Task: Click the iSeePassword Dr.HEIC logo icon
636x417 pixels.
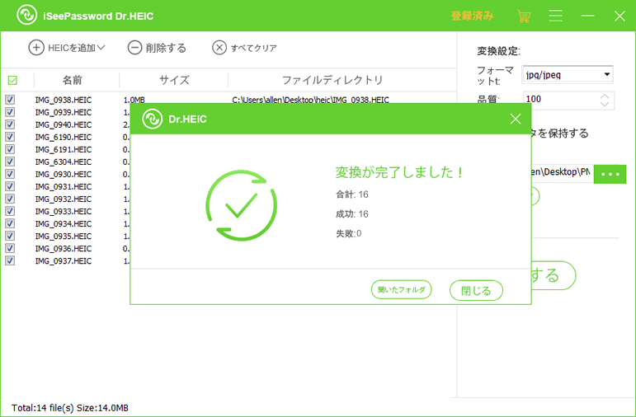Action: pyautogui.click(x=26, y=15)
